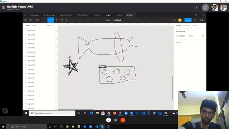Click the local taskbar search box
This screenshot has height=129, width=229.
click(26, 126)
